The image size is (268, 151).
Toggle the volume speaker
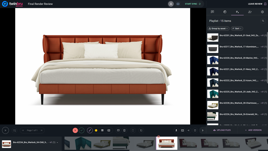coord(189,130)
